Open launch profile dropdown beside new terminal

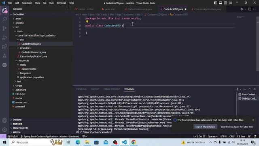tap(240, 89)
